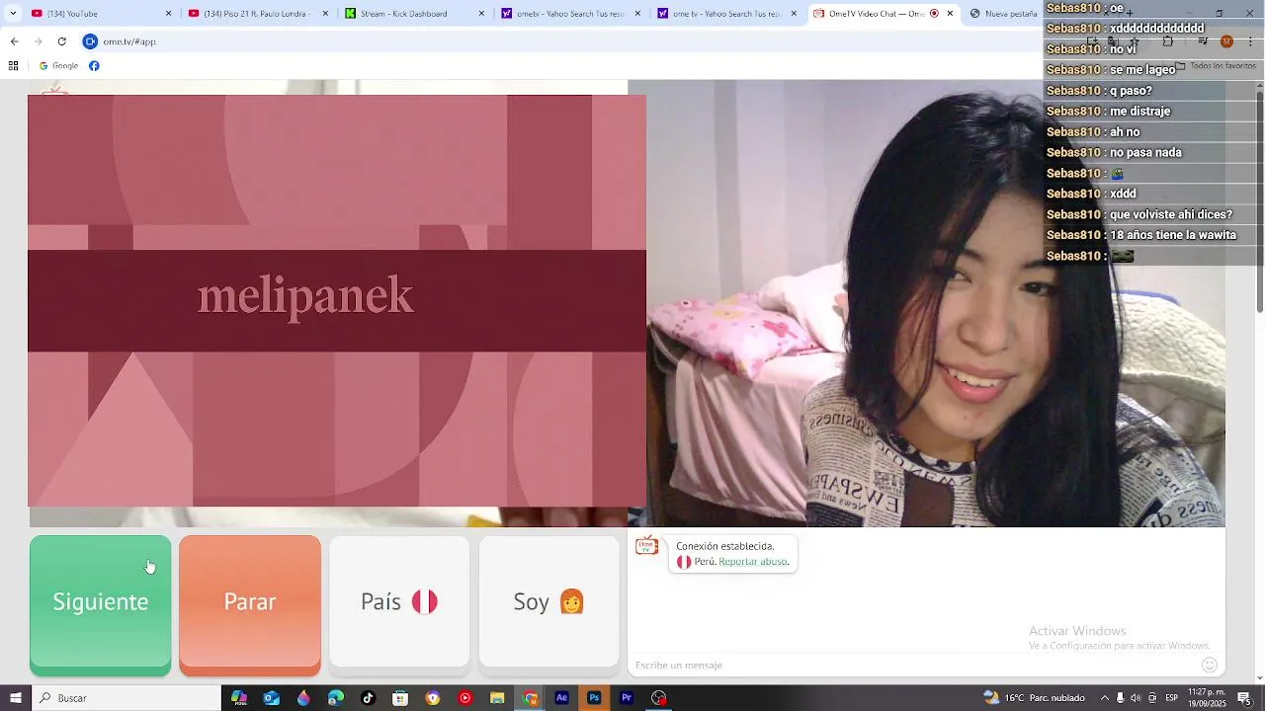This screenshot has width=1265, height=711.
Task: Open Photoshop from the taskbar
Action: point(594,698)
